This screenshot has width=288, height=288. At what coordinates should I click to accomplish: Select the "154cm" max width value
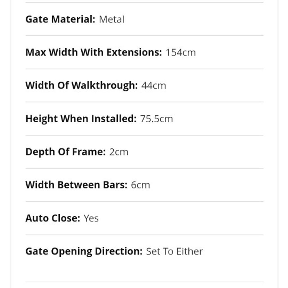[181, 53]
